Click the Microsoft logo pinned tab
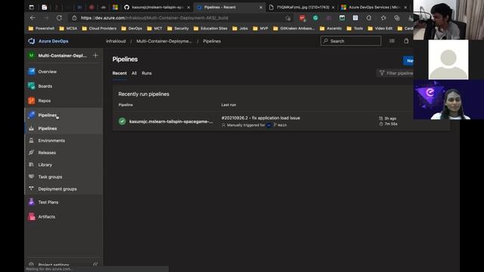484x272 pixels. point(115,7)
